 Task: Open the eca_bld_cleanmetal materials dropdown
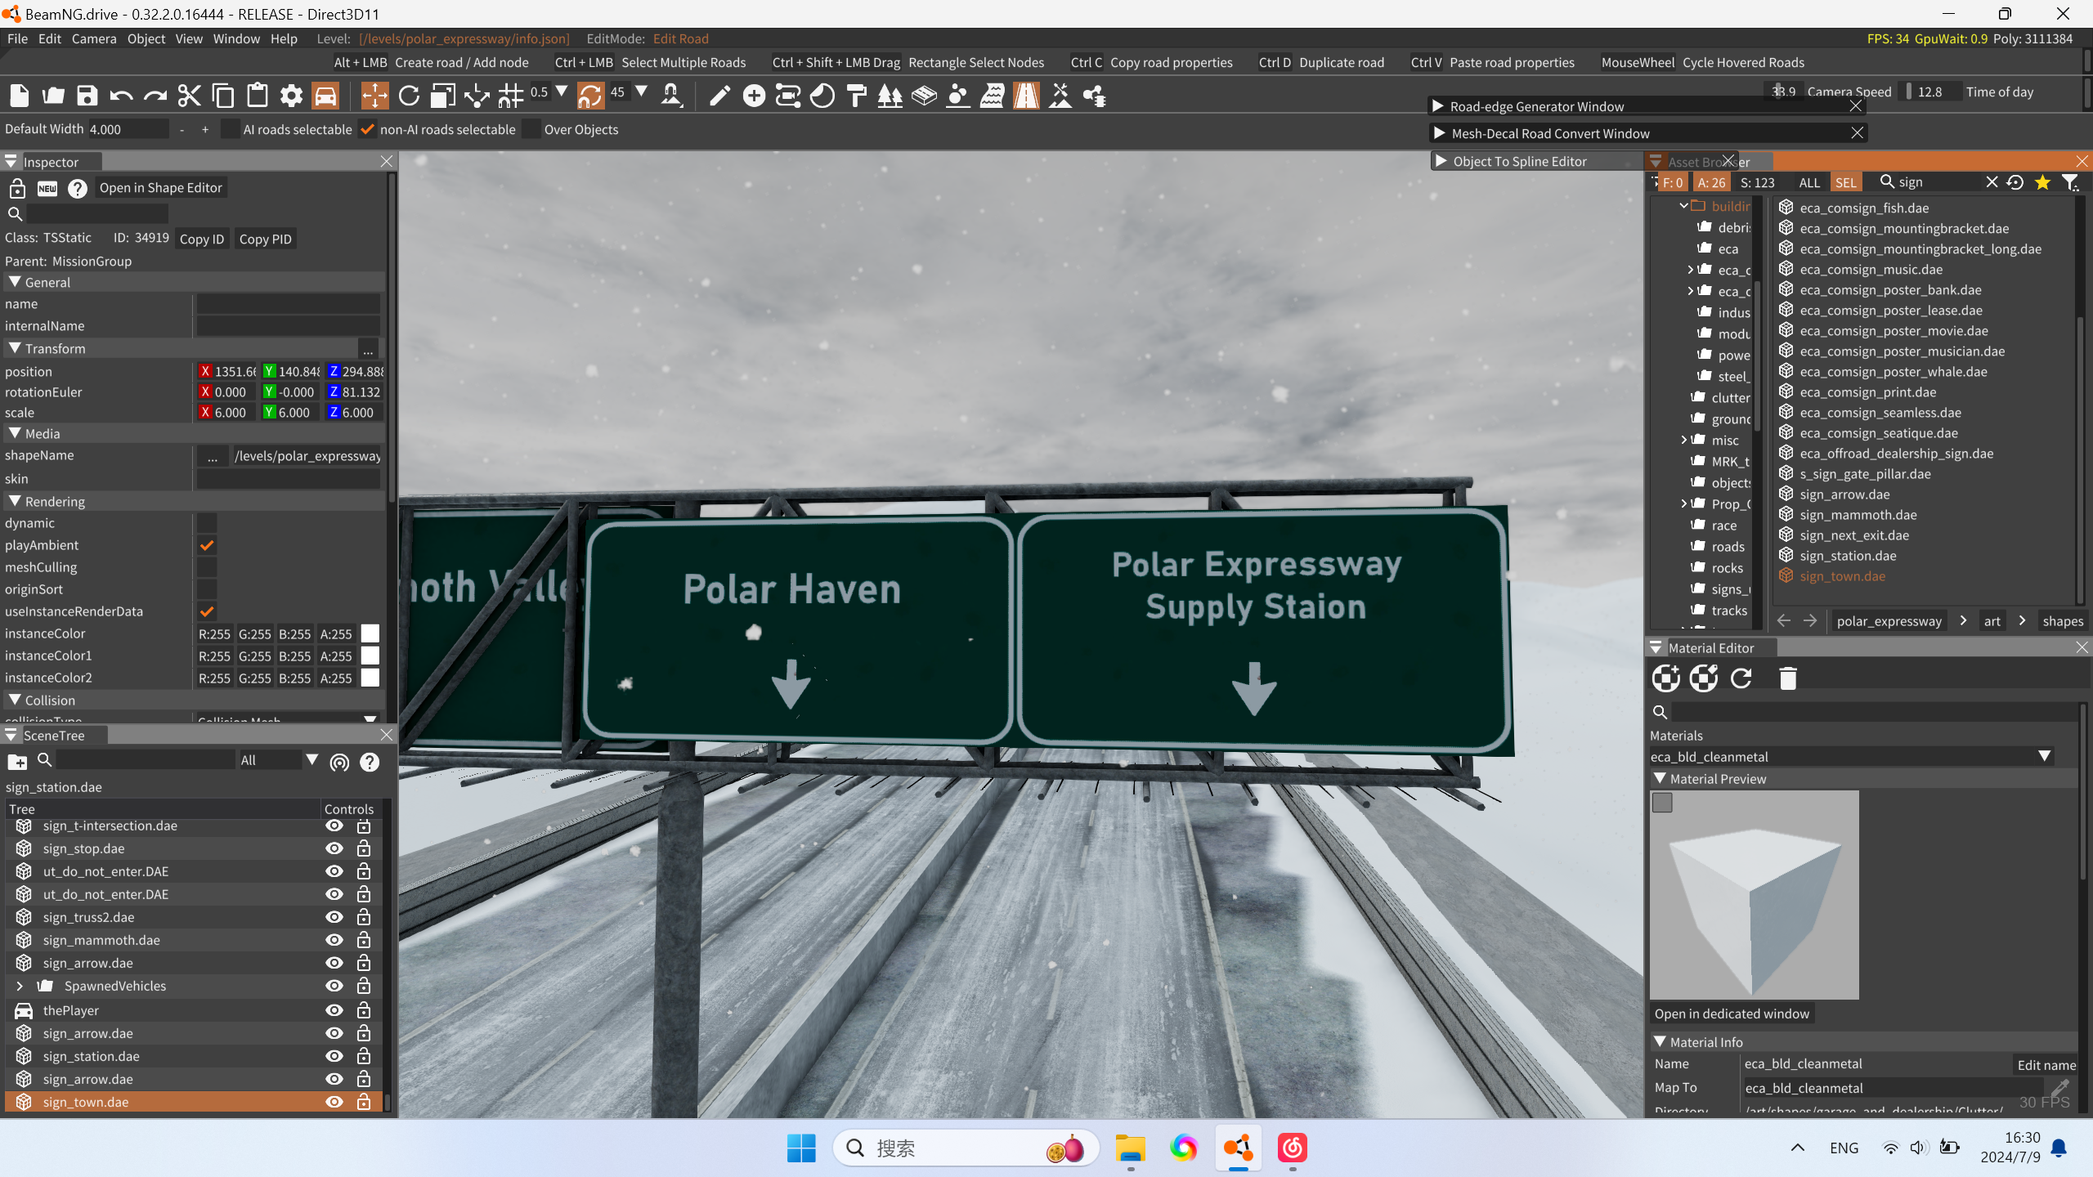pyautogui.click(x=2044, y=757)
